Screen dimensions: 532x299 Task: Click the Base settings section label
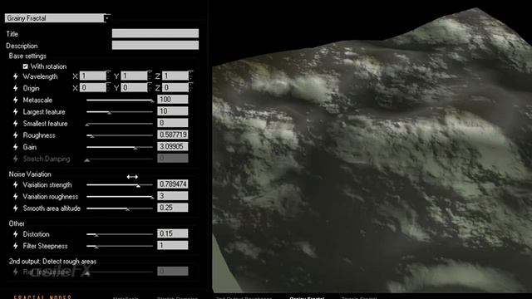click(x=27, y=56)
